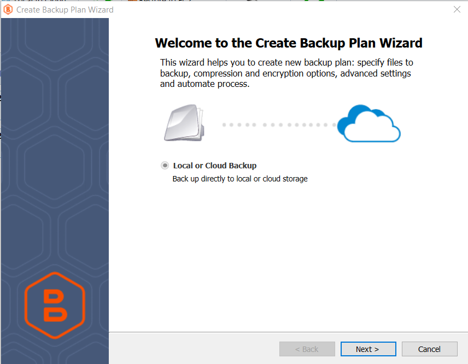Click the blue cloud storage illustration
Image resolution: width=468 pixels, height=364 pixels.
(x=368, y=123)
